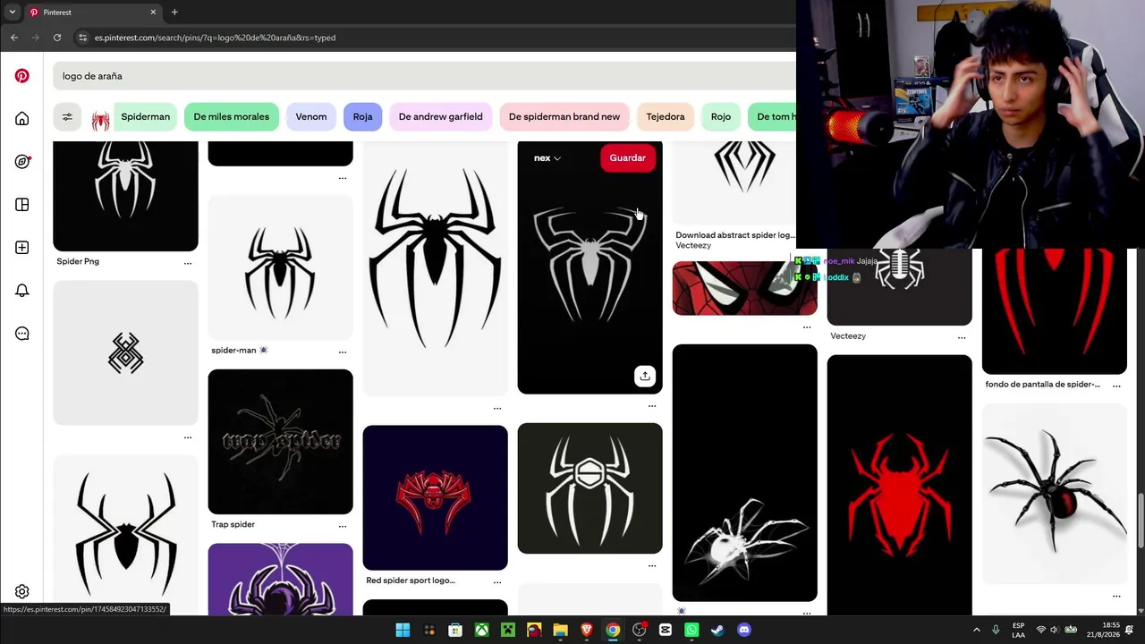Open the notifications bell in the sidebar
Viewport: 1145px width, 644px height.
coord(22,291)
